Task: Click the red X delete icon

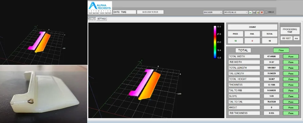Action: 262,12
